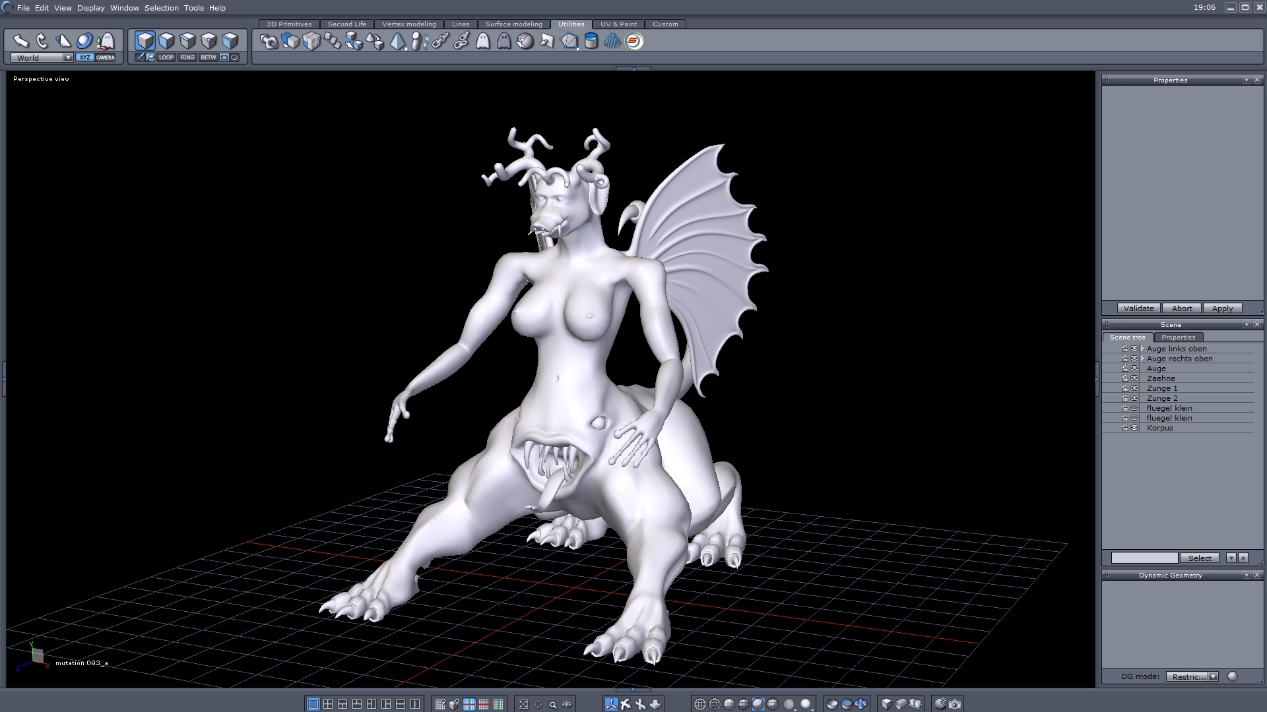
Task: Open the Selection menu
Action: pos(161,8)
